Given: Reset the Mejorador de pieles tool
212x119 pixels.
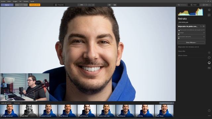Looking at the screenshot, I should (x=201, y=26).
